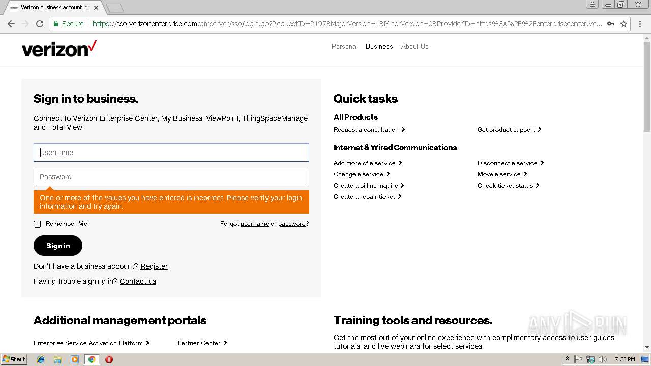The height and width of the screenshot is (366, 651).
Task: Open the Partner Center link
Action: 202,343
